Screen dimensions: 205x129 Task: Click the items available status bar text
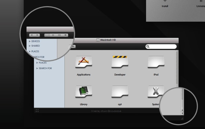106,111
